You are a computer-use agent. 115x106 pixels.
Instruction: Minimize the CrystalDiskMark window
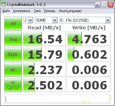[97, 5]
